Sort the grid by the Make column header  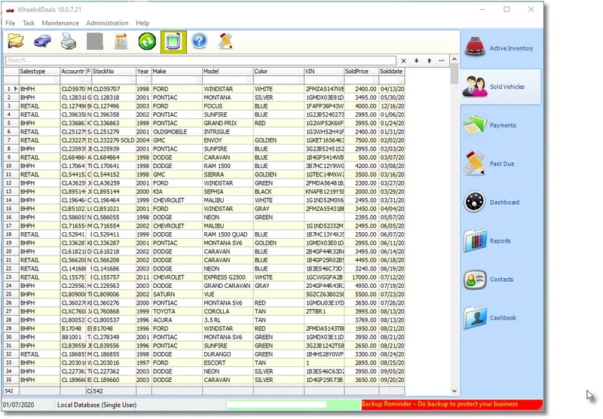point(176,71)
